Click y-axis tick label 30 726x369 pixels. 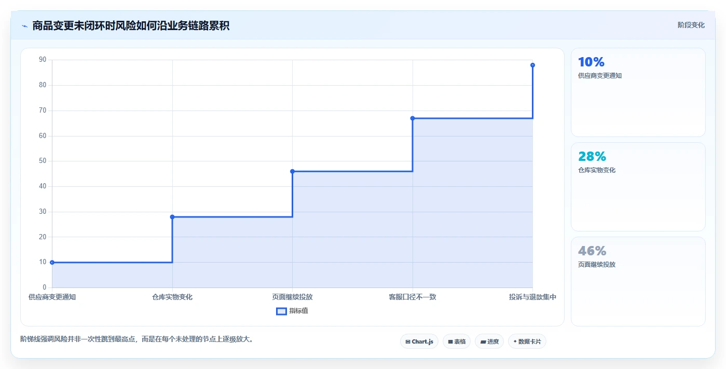coord(43,212)
